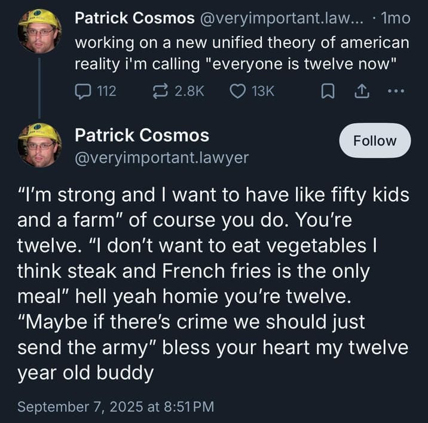Like the post with the heart icon

(237, 91)
